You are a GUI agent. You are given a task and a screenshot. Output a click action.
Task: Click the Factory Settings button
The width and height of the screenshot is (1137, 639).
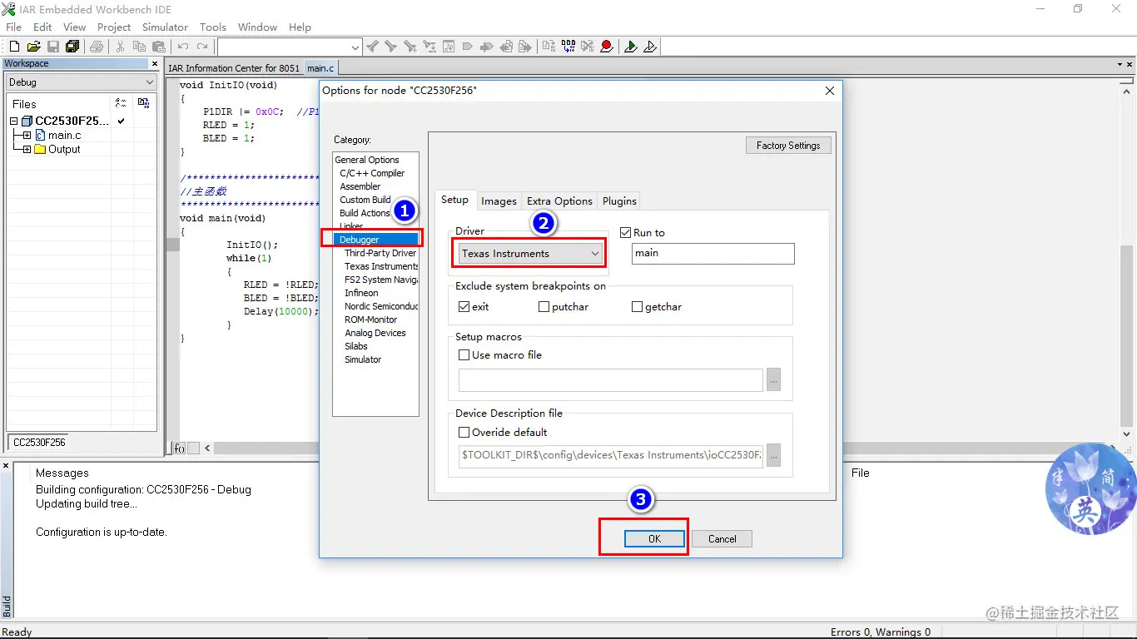[x=788, y=146]
